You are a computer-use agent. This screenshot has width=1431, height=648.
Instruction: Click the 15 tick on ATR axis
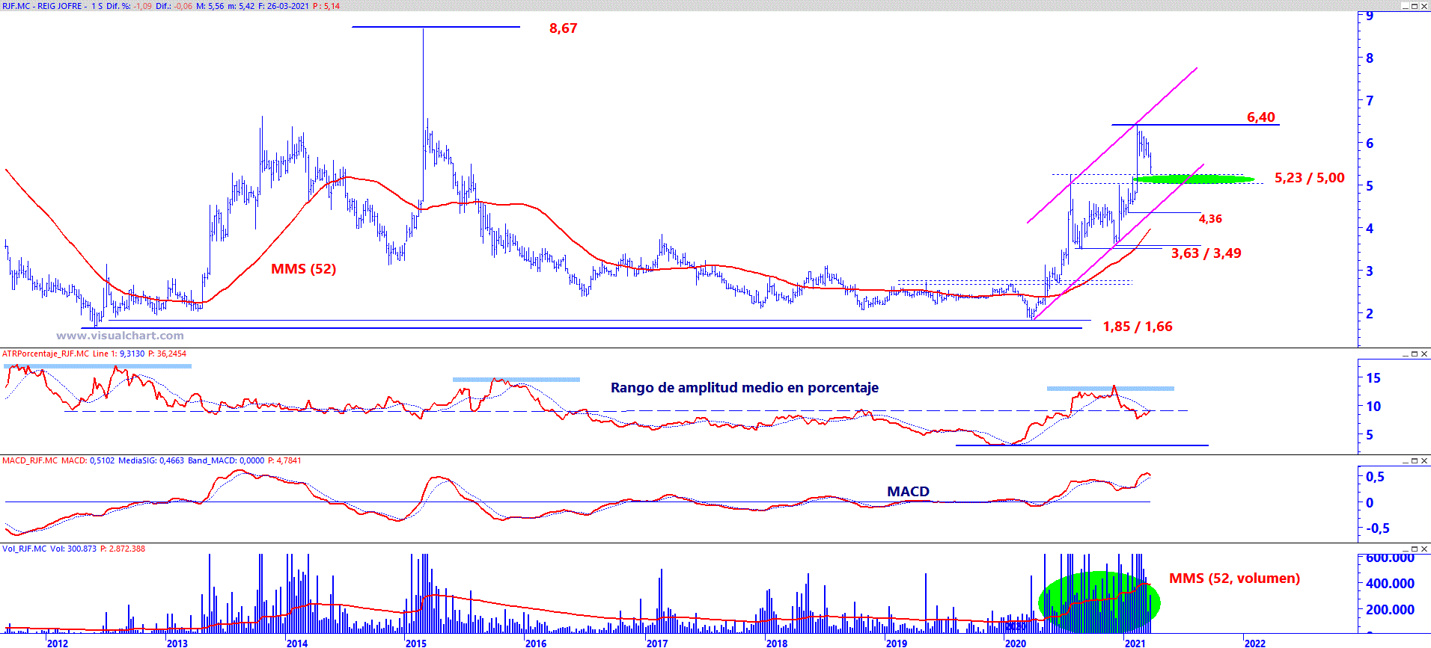1373,378
